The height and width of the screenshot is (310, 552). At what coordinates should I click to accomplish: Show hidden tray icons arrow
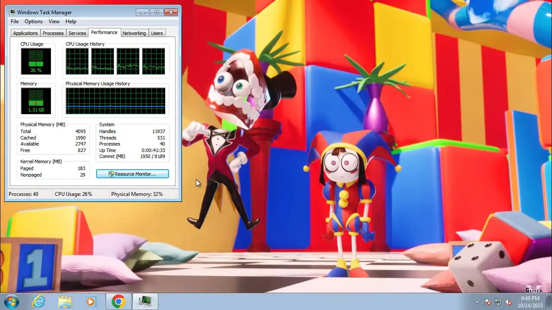(477, 302)
